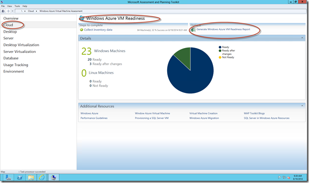This screenshot has height=183, width=309.
Task: Open the Tools menu
Action: click(x=17, y=6)
